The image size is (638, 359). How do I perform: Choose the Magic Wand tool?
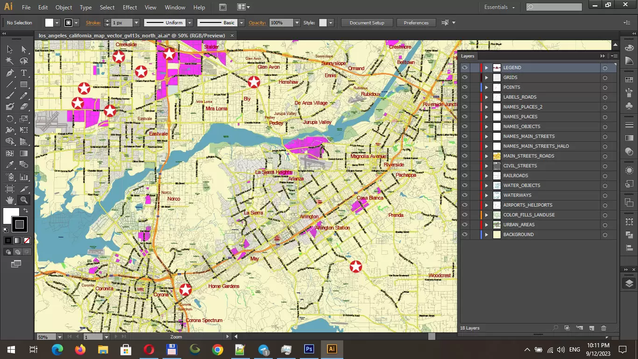(10, 61)
